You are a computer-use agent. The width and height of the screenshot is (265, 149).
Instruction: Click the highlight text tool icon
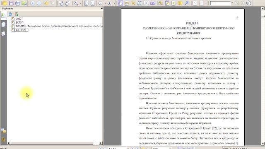click(x=173, y=3)
